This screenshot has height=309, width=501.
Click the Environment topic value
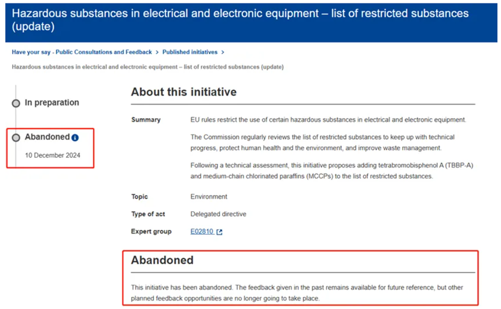click(209, 197)
